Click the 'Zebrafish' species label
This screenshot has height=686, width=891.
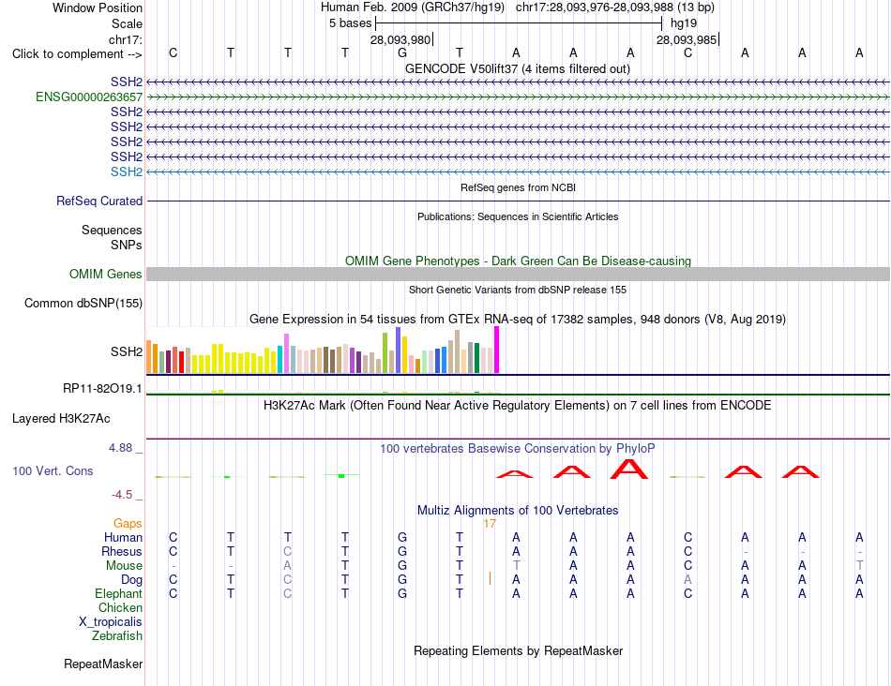[117, 636]
